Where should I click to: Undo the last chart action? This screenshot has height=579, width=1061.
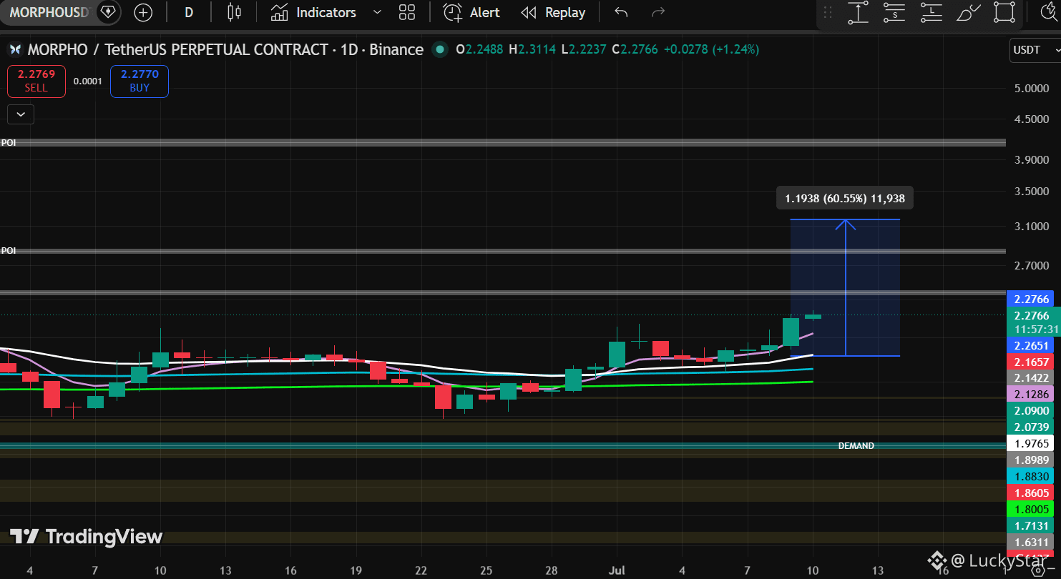tap(621, 12)
